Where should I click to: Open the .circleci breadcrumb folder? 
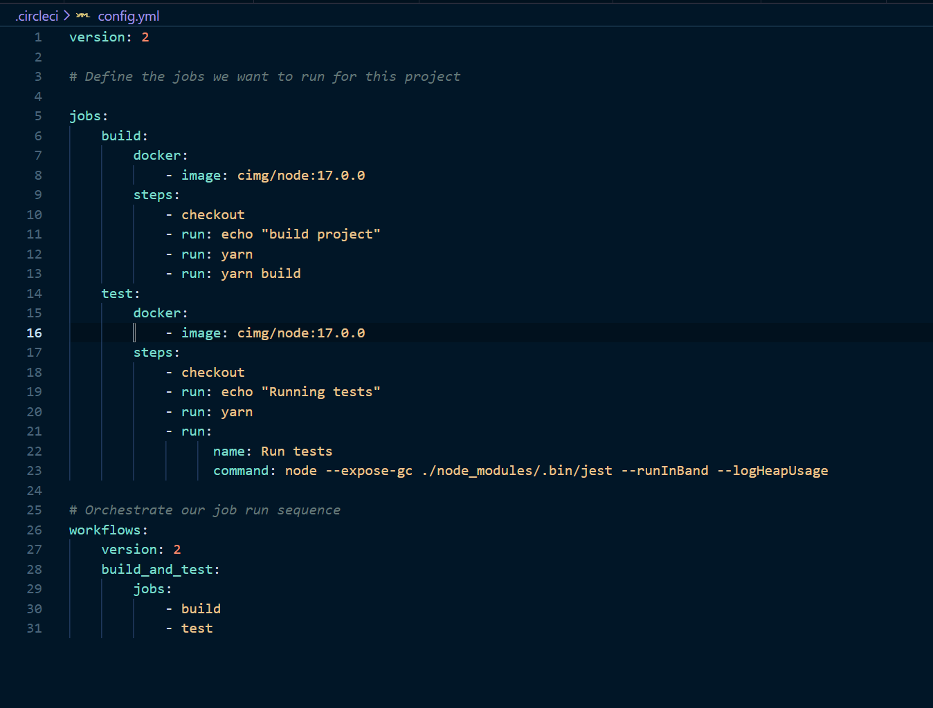point(37,16)
